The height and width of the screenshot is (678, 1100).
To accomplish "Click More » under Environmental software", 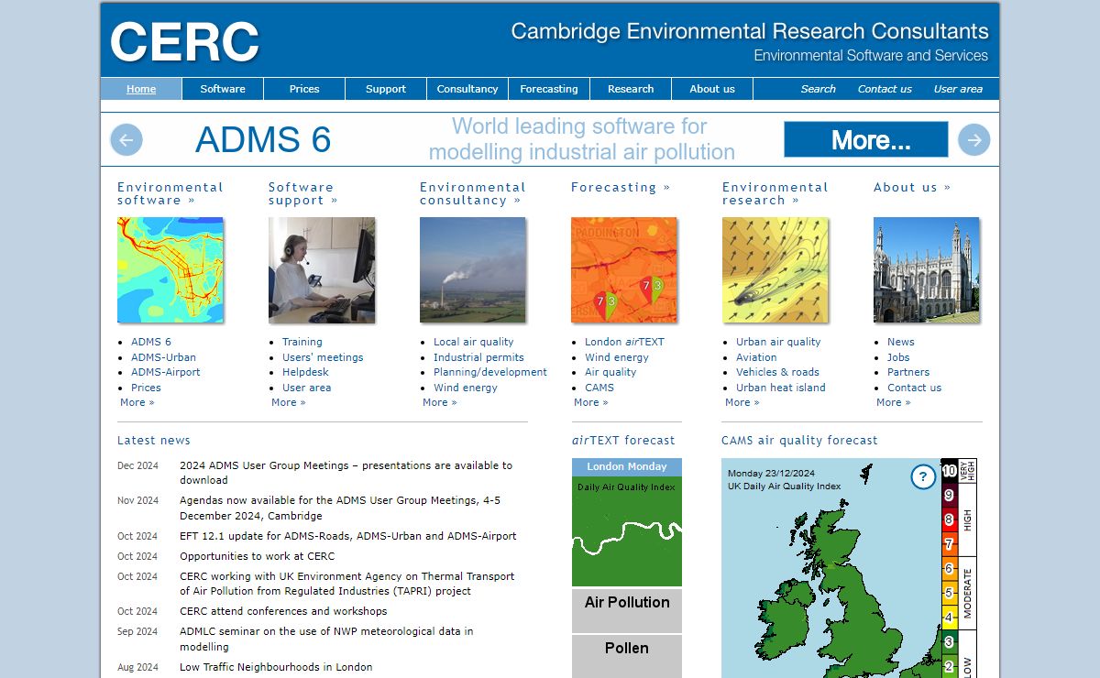I will pyautogui.click(x=137, y=402).
